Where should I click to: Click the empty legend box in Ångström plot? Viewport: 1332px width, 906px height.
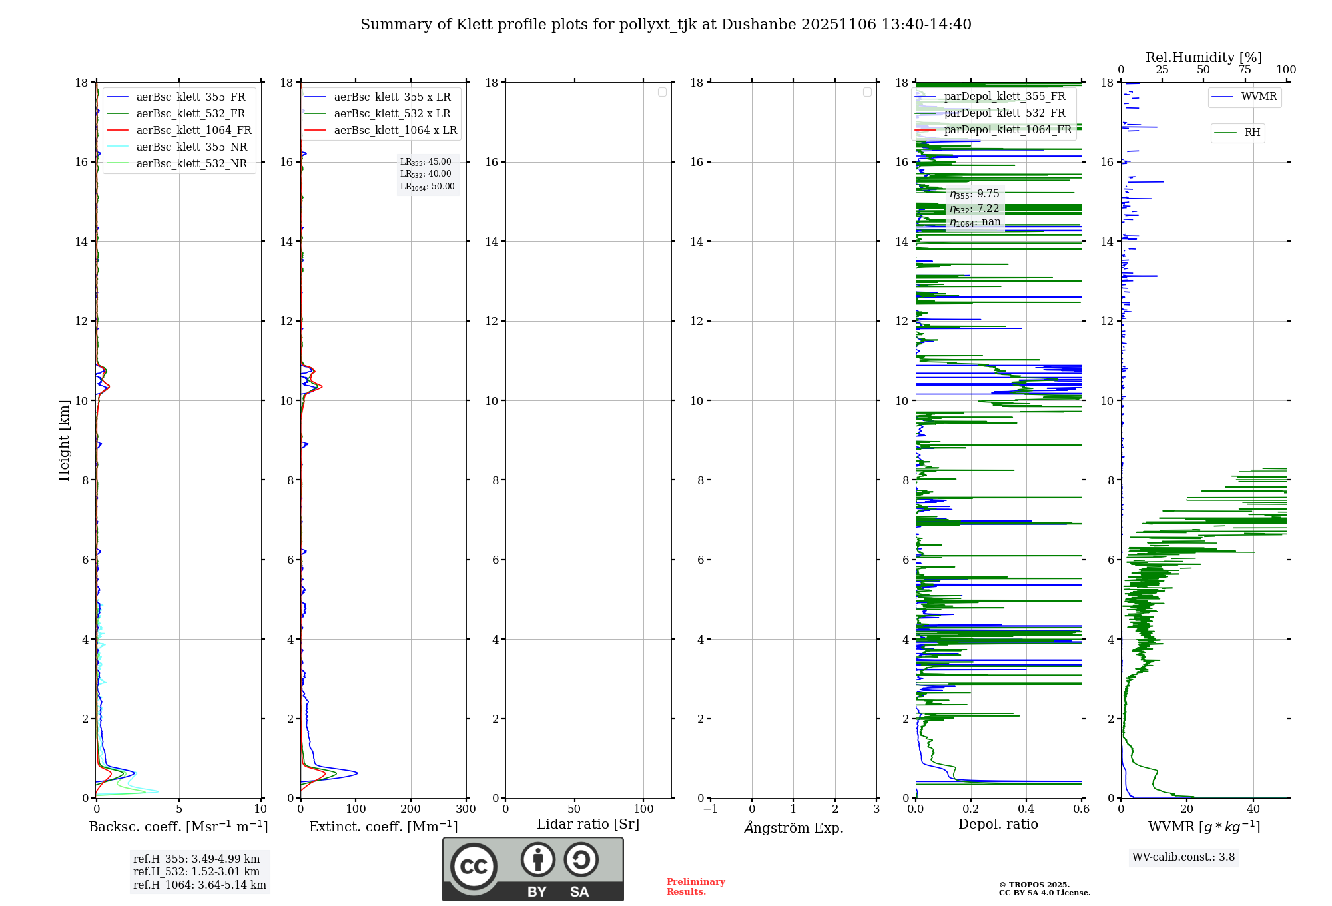pos(867,92)
